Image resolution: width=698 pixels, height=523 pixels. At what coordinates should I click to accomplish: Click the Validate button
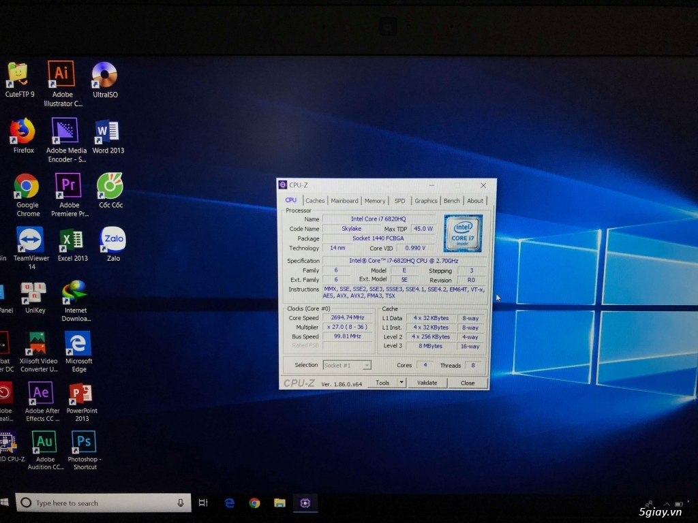pyautogui.click(x=427, y=383)
